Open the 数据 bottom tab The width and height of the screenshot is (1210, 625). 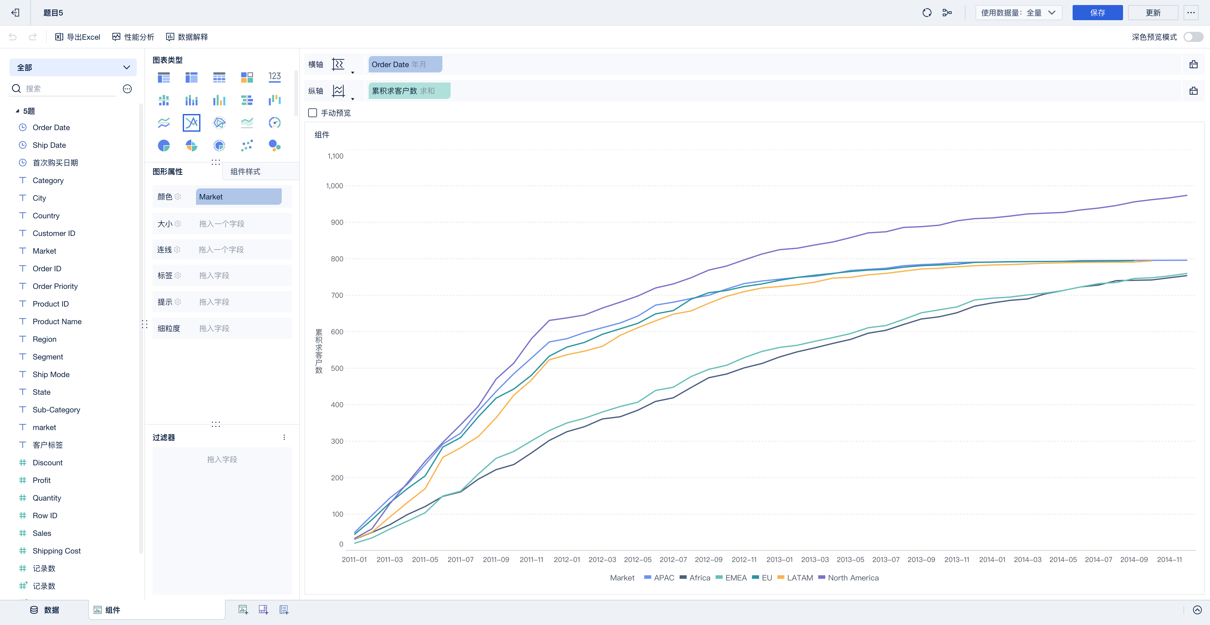click(x=45, y=610)
